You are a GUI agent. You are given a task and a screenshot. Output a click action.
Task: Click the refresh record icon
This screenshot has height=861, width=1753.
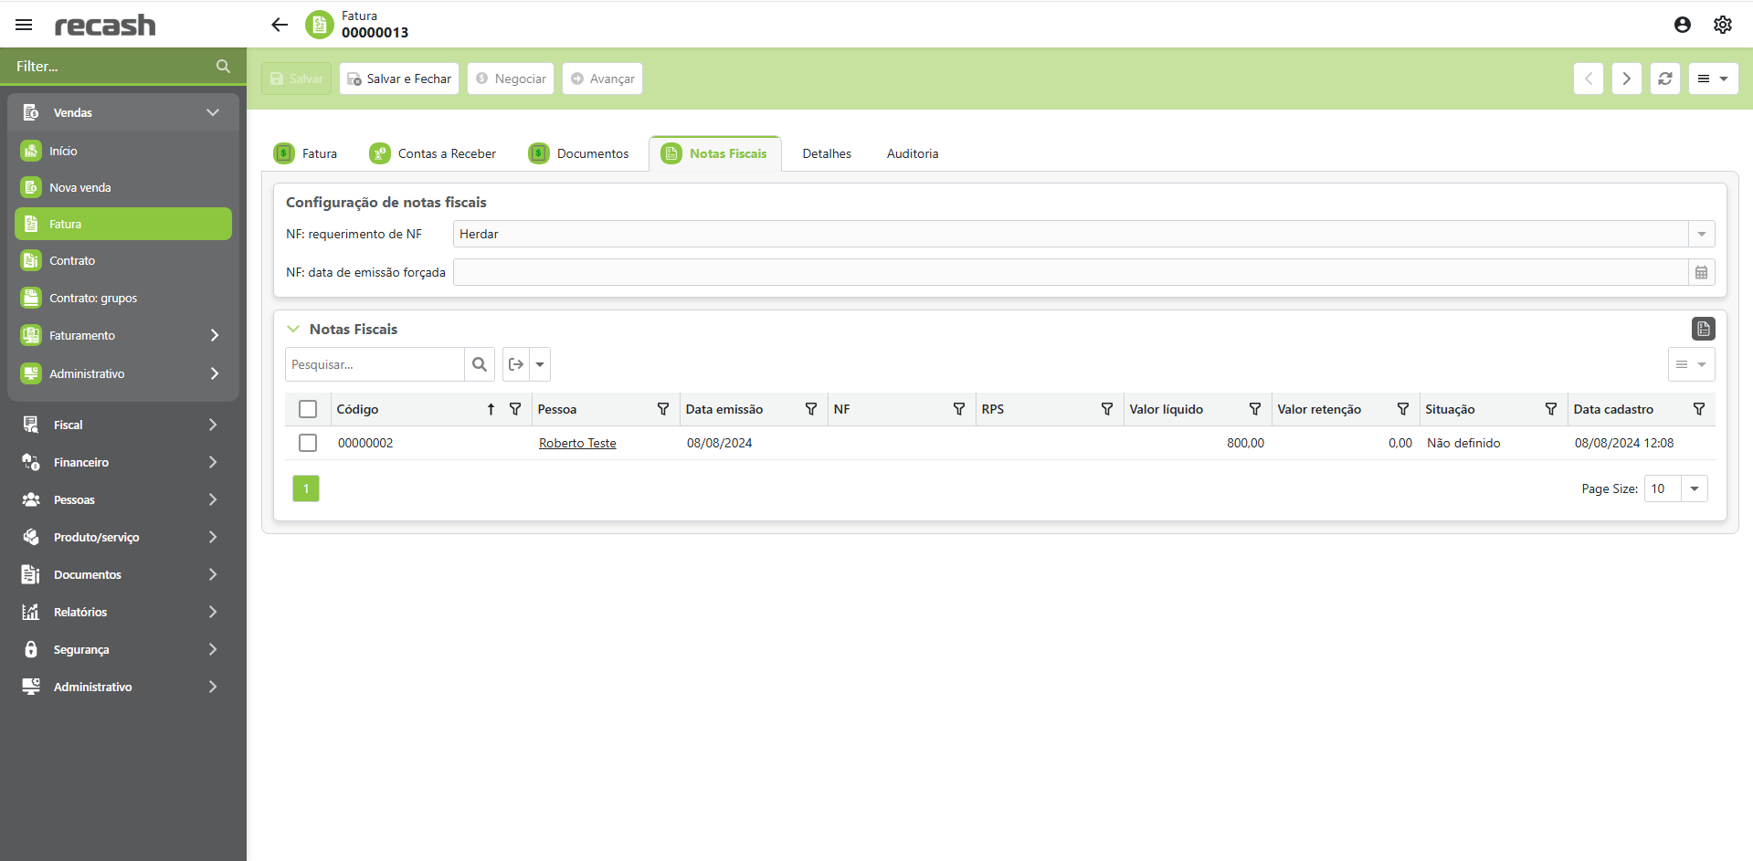click(x=1664, y=79)
